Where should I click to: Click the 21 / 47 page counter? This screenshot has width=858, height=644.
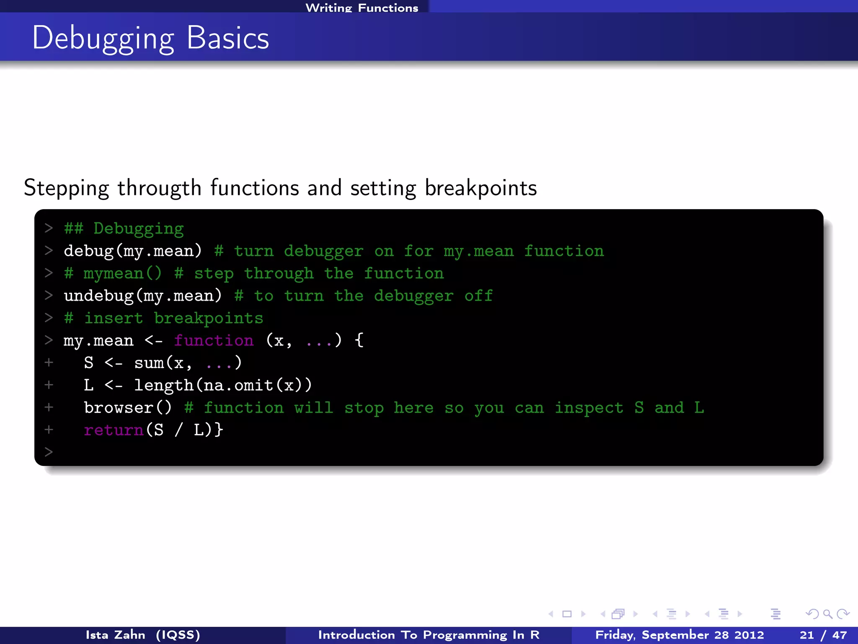823,635
